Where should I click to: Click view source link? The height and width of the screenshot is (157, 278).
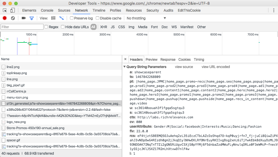(184, 67)
